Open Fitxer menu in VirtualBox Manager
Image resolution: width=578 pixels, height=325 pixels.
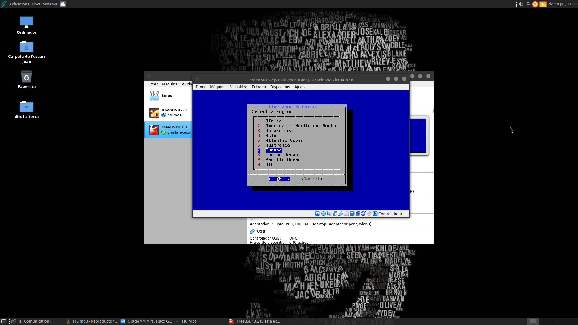click(152, 84)
